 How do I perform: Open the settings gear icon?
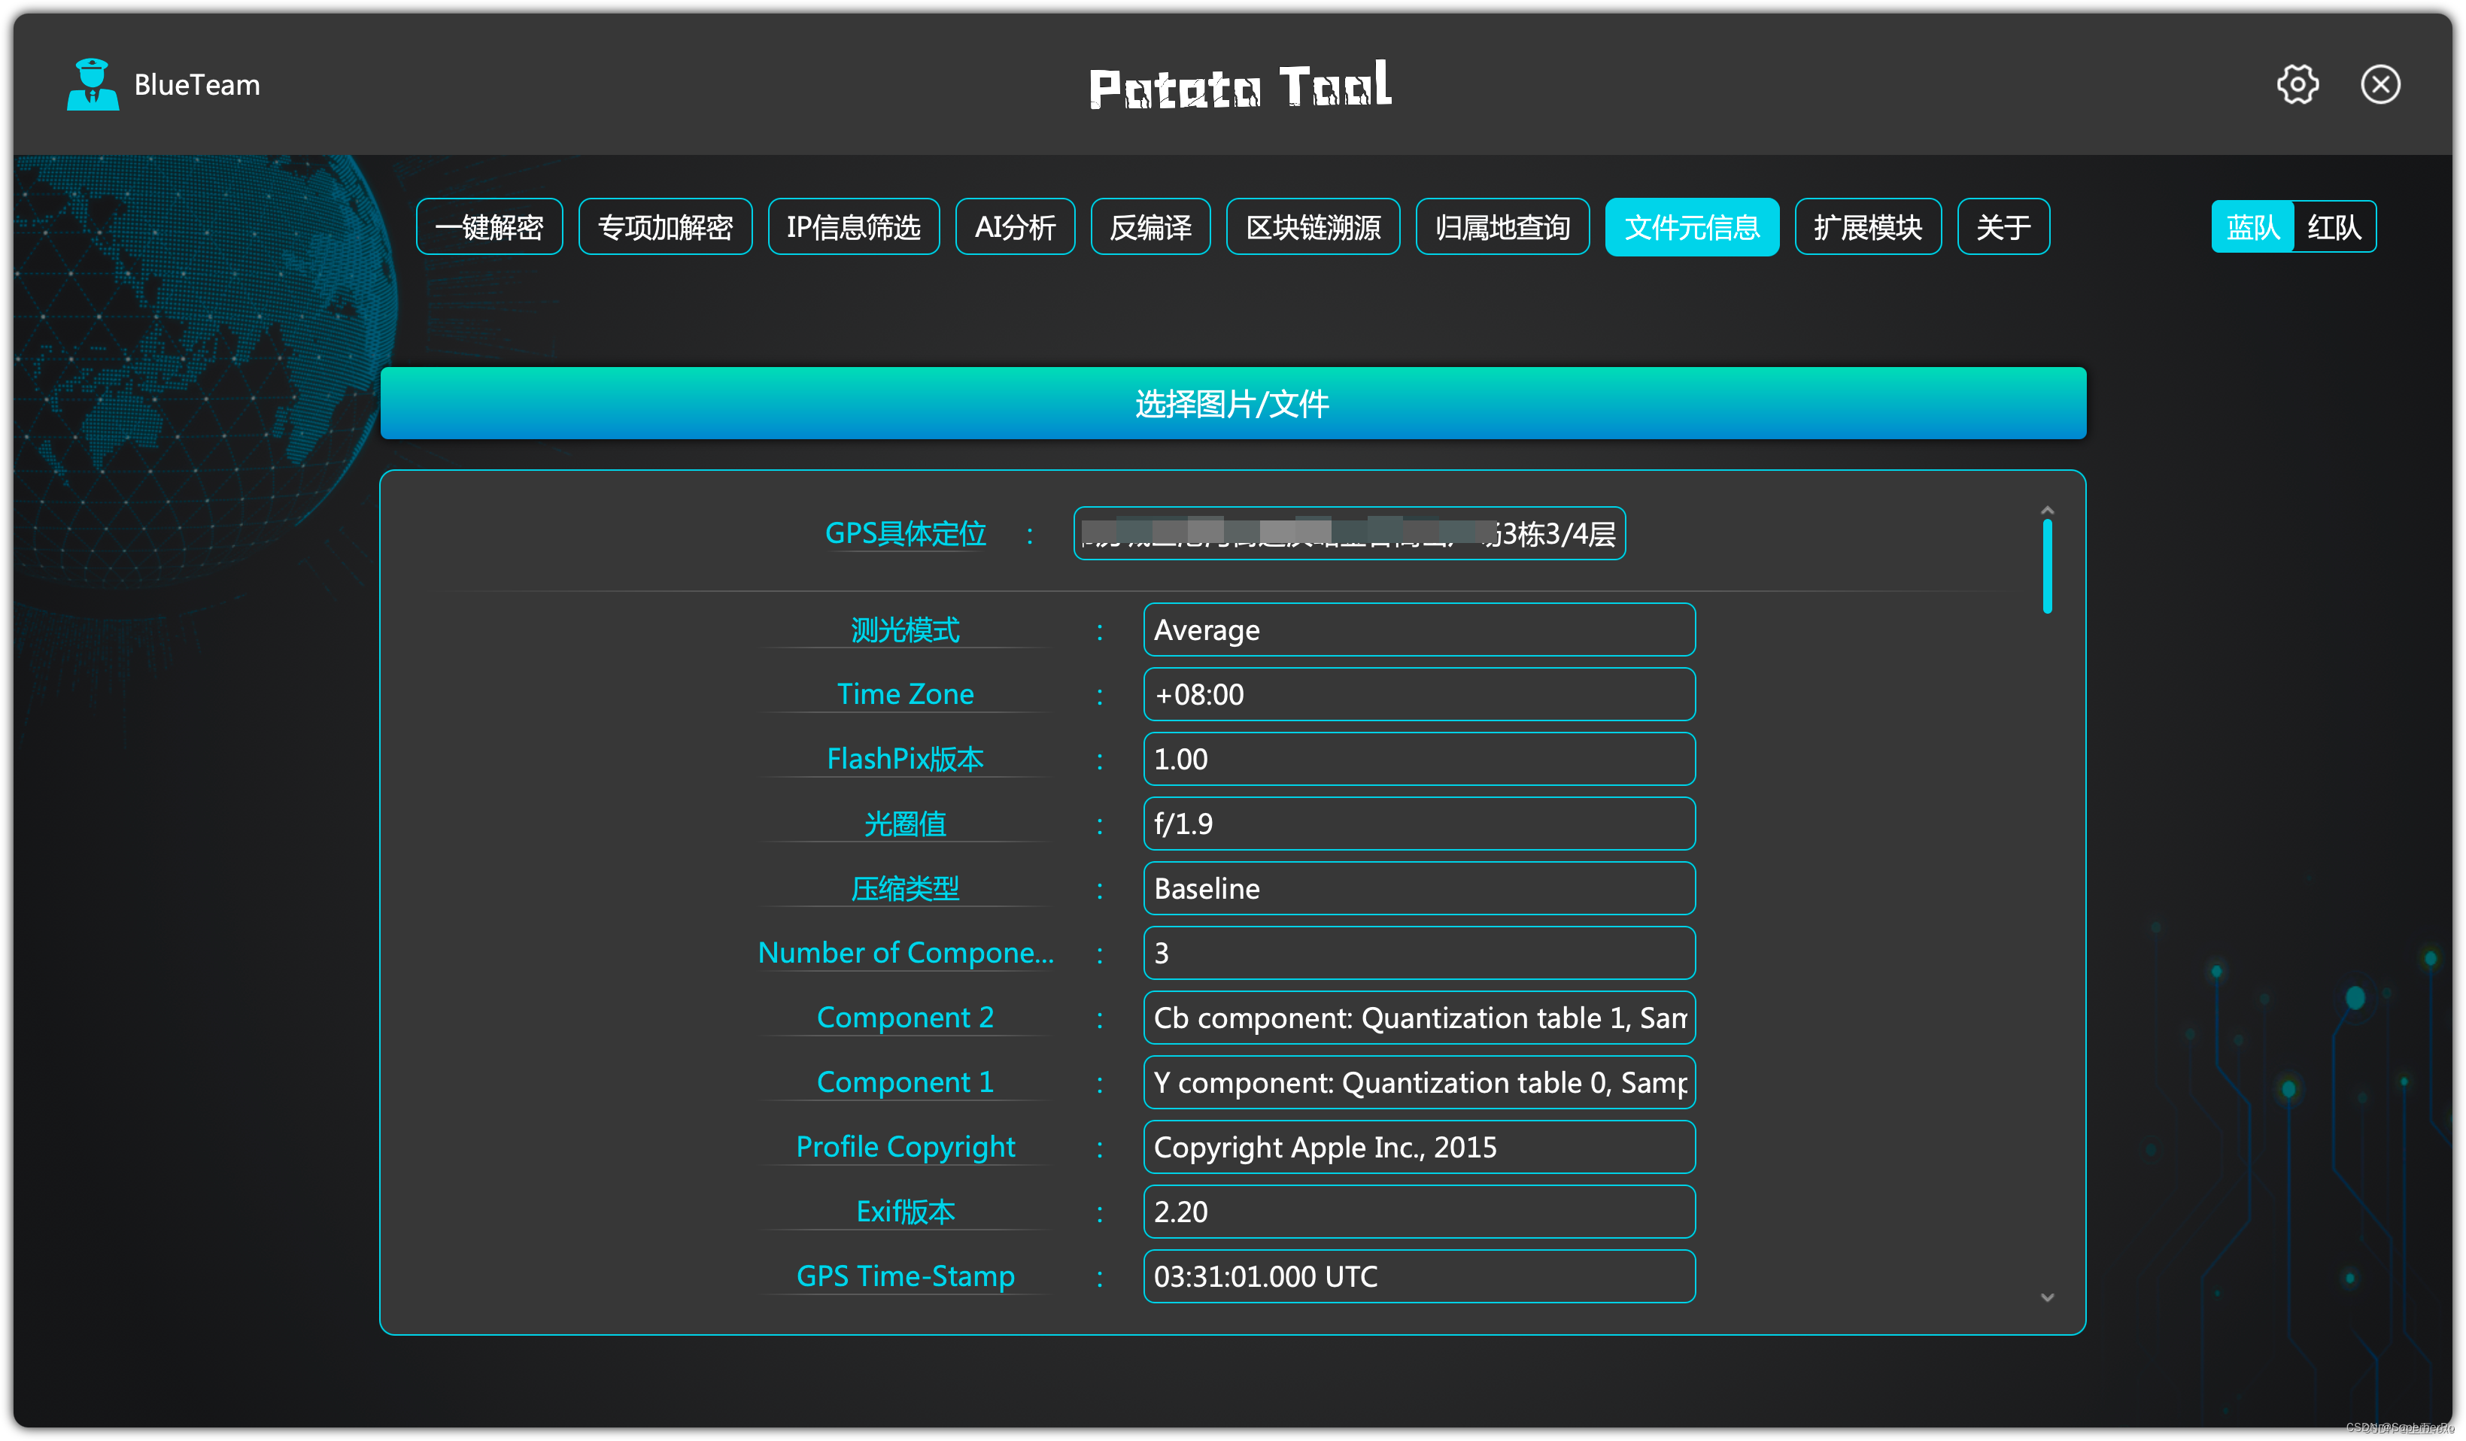2296,84
